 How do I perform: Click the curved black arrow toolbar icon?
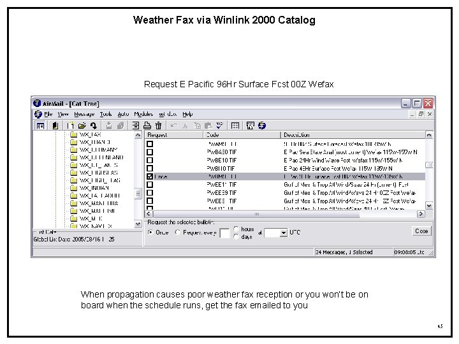(x=94, y=125)
